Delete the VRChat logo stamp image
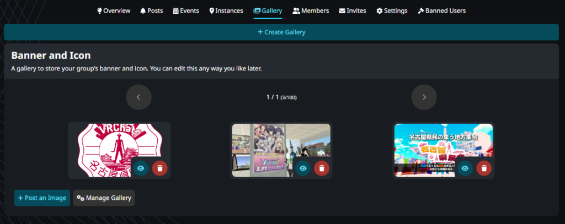565x224 pixels. [159, 168]
